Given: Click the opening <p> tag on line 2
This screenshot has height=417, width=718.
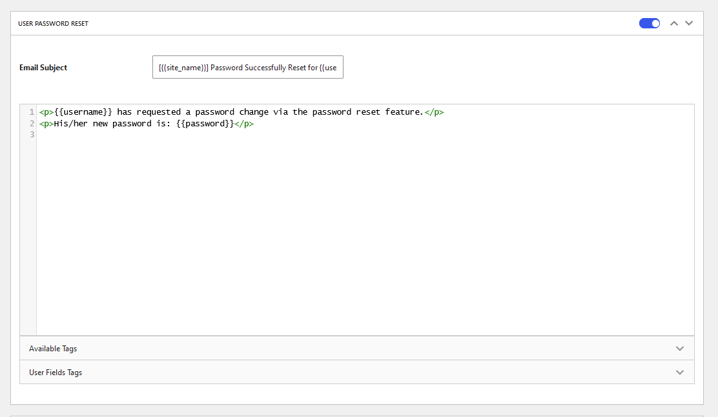Looking at the screenshot, I should 46,124.
